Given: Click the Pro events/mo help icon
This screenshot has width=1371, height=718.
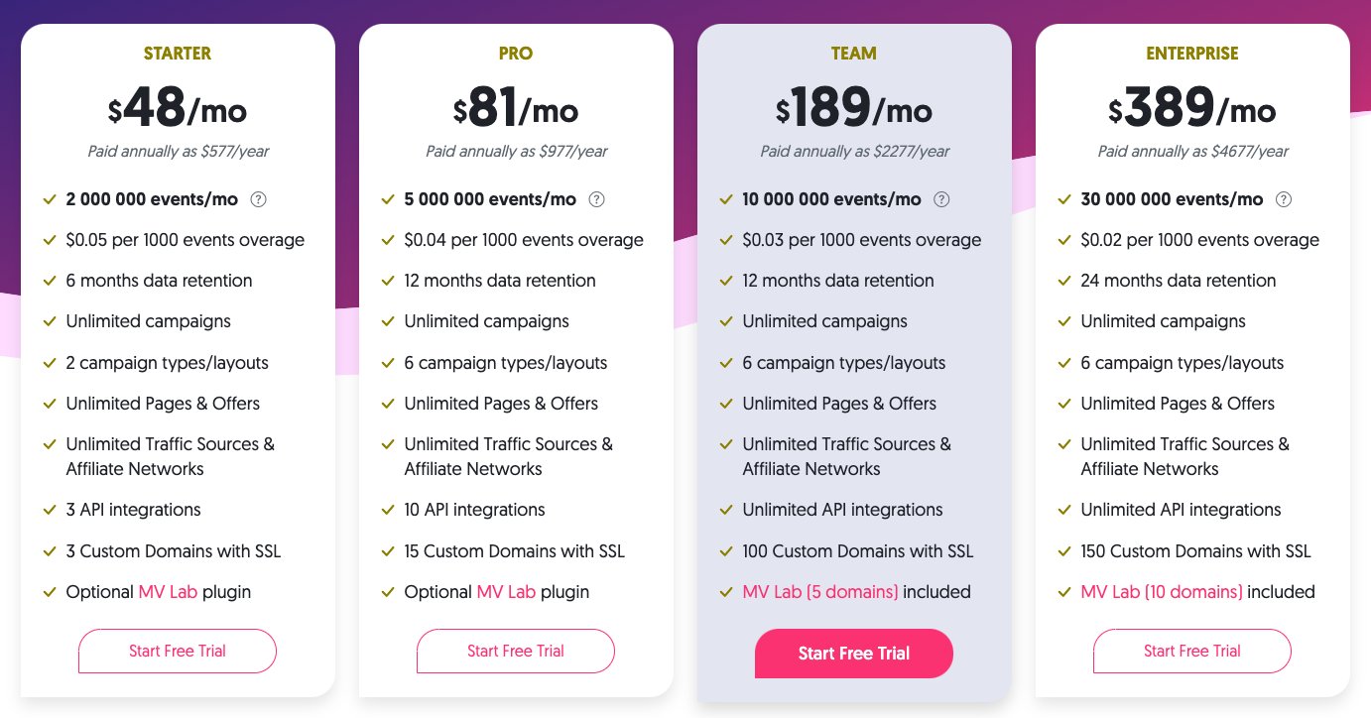Looking at the screenshot, I should click(597, 199).
